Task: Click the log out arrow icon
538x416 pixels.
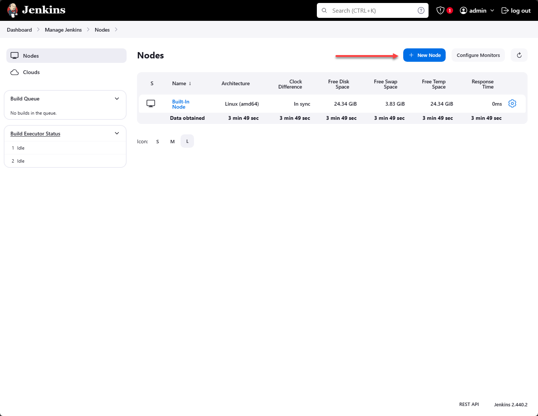Action: (505, 10)
